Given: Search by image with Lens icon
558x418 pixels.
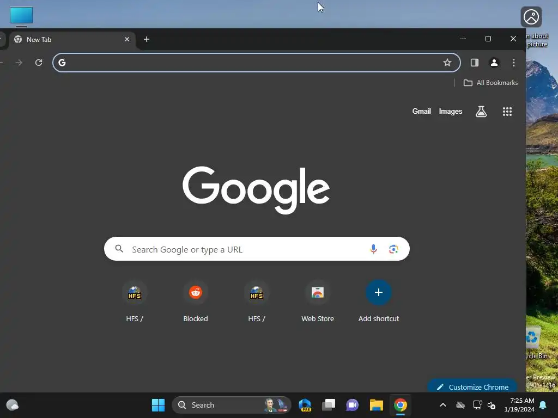Looking at the screenshot, I should (x=393, y=249).
